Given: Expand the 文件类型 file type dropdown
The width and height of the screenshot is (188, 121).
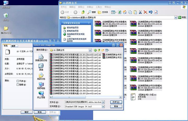Looking at the screenshot, I should (103, 106).
